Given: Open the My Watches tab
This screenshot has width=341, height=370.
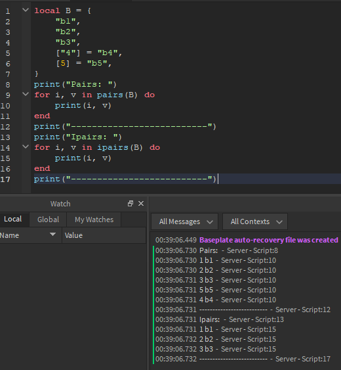Looking at the screenshot, I should (x=94, y=220).
